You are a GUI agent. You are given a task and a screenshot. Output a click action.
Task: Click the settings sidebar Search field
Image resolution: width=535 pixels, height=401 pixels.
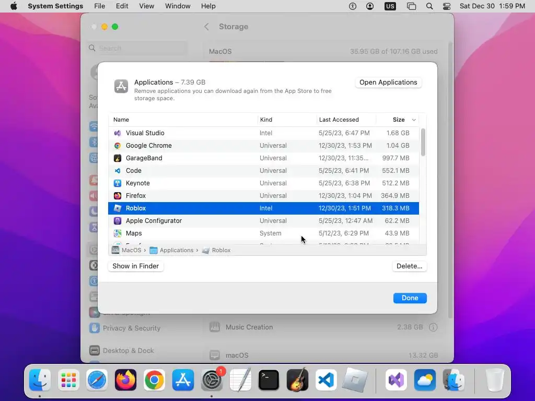tap(137, 48)
